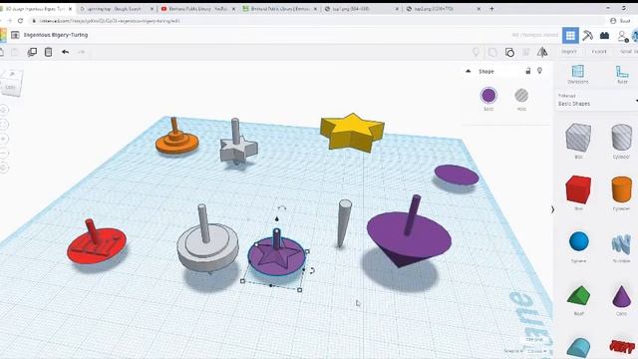Viewport: 638px width, 359px height.
Task: Undo the last action with back arrow
Action: coord(65,52)
